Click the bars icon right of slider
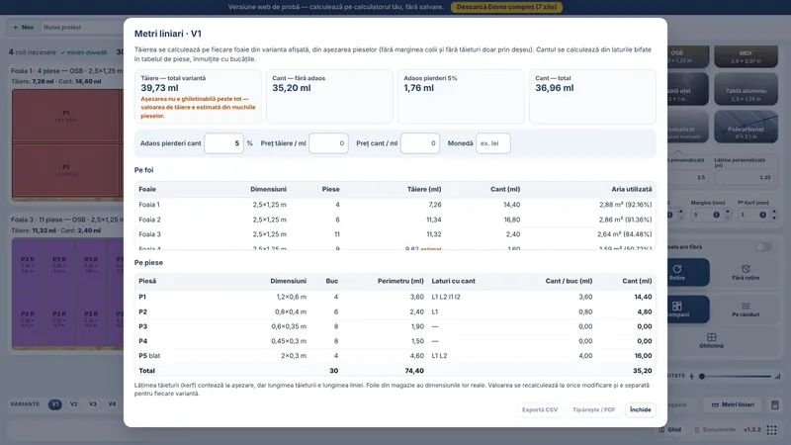791x445 pixels. point(777,376)
